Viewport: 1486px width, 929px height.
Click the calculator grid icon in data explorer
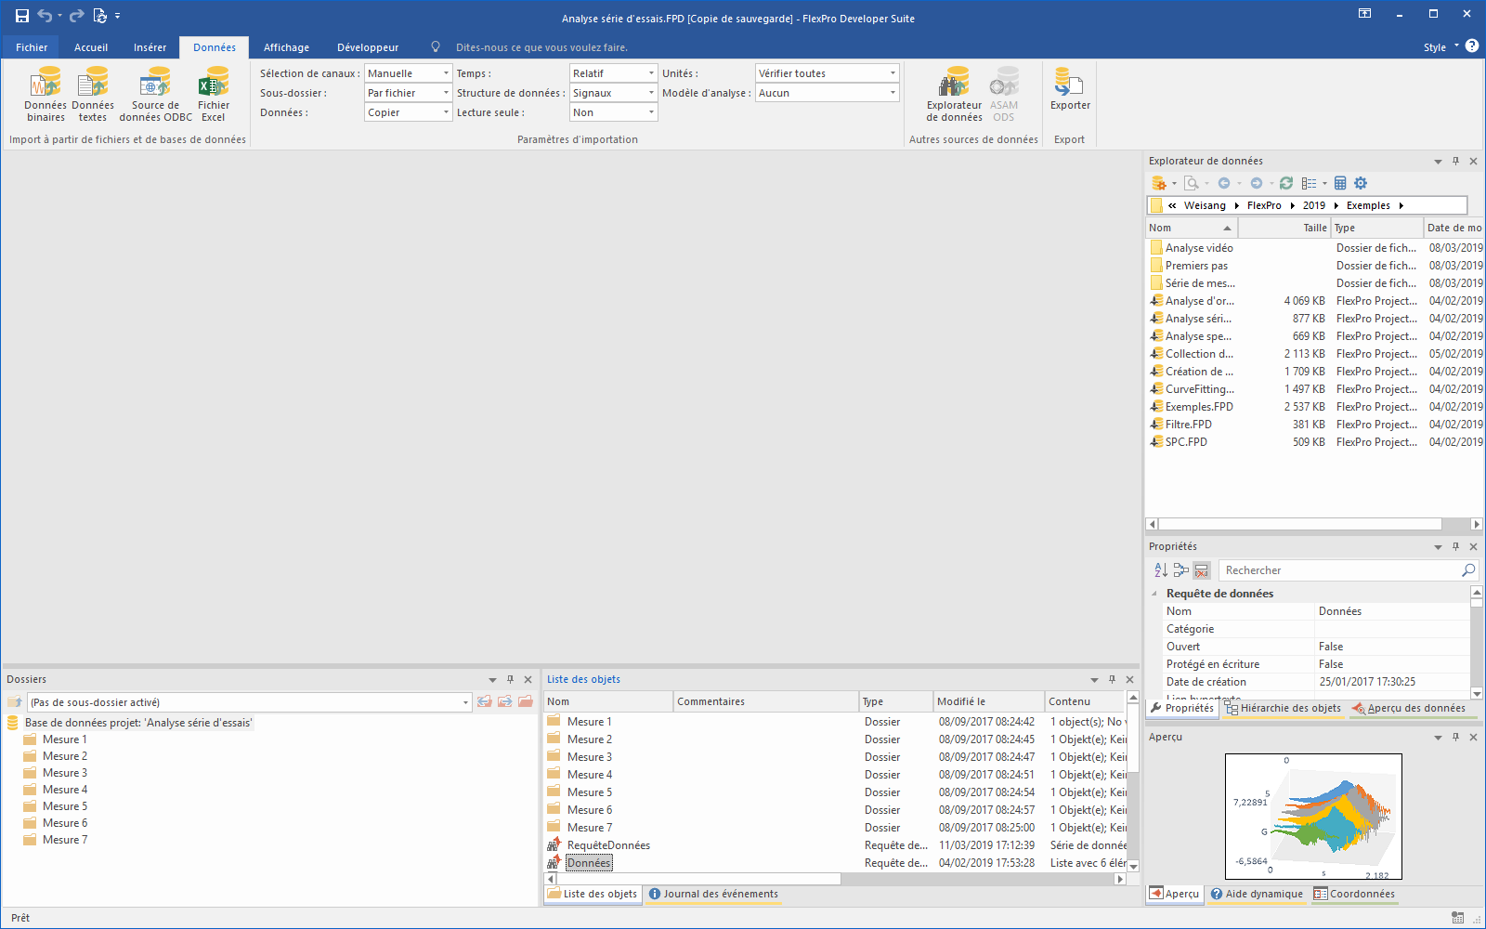click(1340, 183)
